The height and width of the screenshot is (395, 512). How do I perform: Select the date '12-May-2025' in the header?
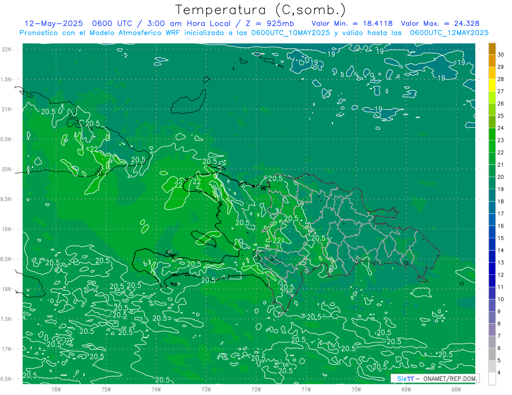[x=52, y=23]
